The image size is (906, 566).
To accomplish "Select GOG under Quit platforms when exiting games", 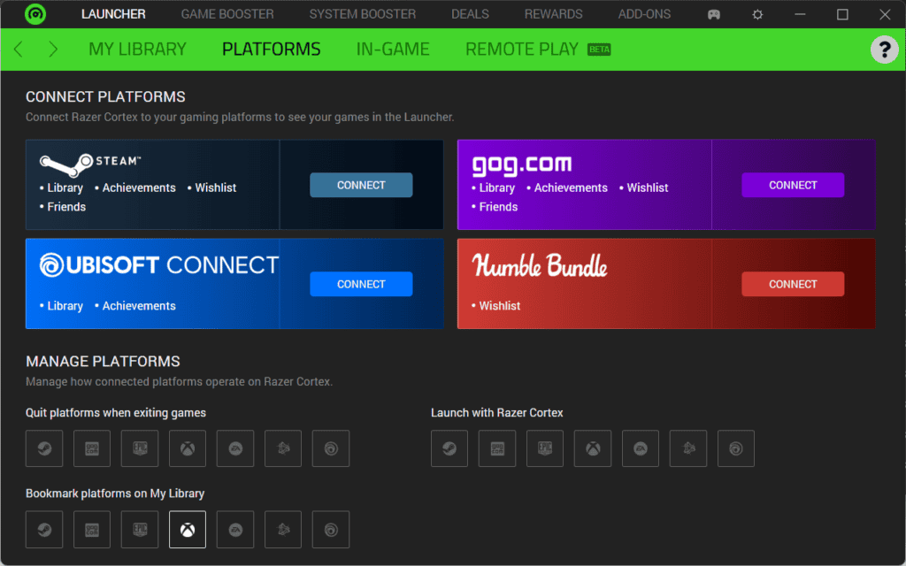I will point(92,448).
